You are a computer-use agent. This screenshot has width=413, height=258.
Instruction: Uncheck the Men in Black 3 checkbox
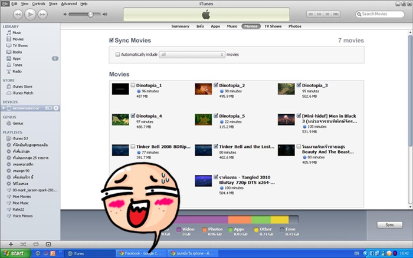coord(299,115)
